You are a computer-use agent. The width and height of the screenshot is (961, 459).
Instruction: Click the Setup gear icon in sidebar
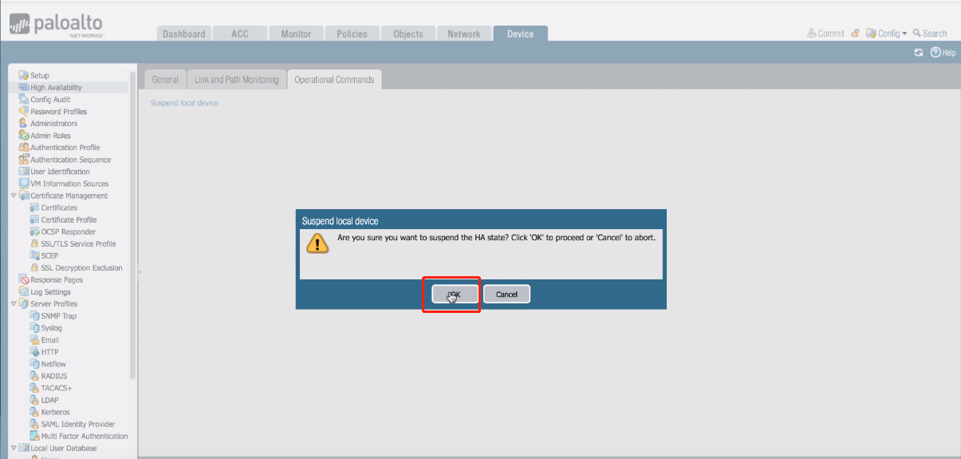tap(24, 75)
